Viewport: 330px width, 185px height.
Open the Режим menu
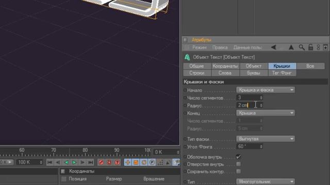[x=199, y=48]
